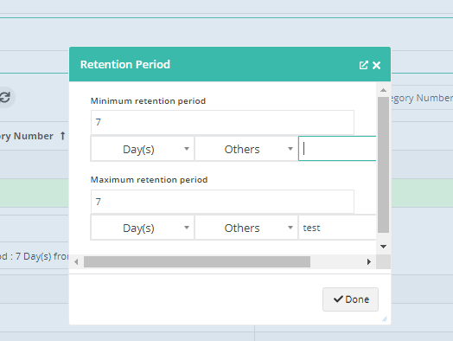
Task: Sort by the Number column's ascending arrow
Action: pyautogui.click(x=62, y=136)
